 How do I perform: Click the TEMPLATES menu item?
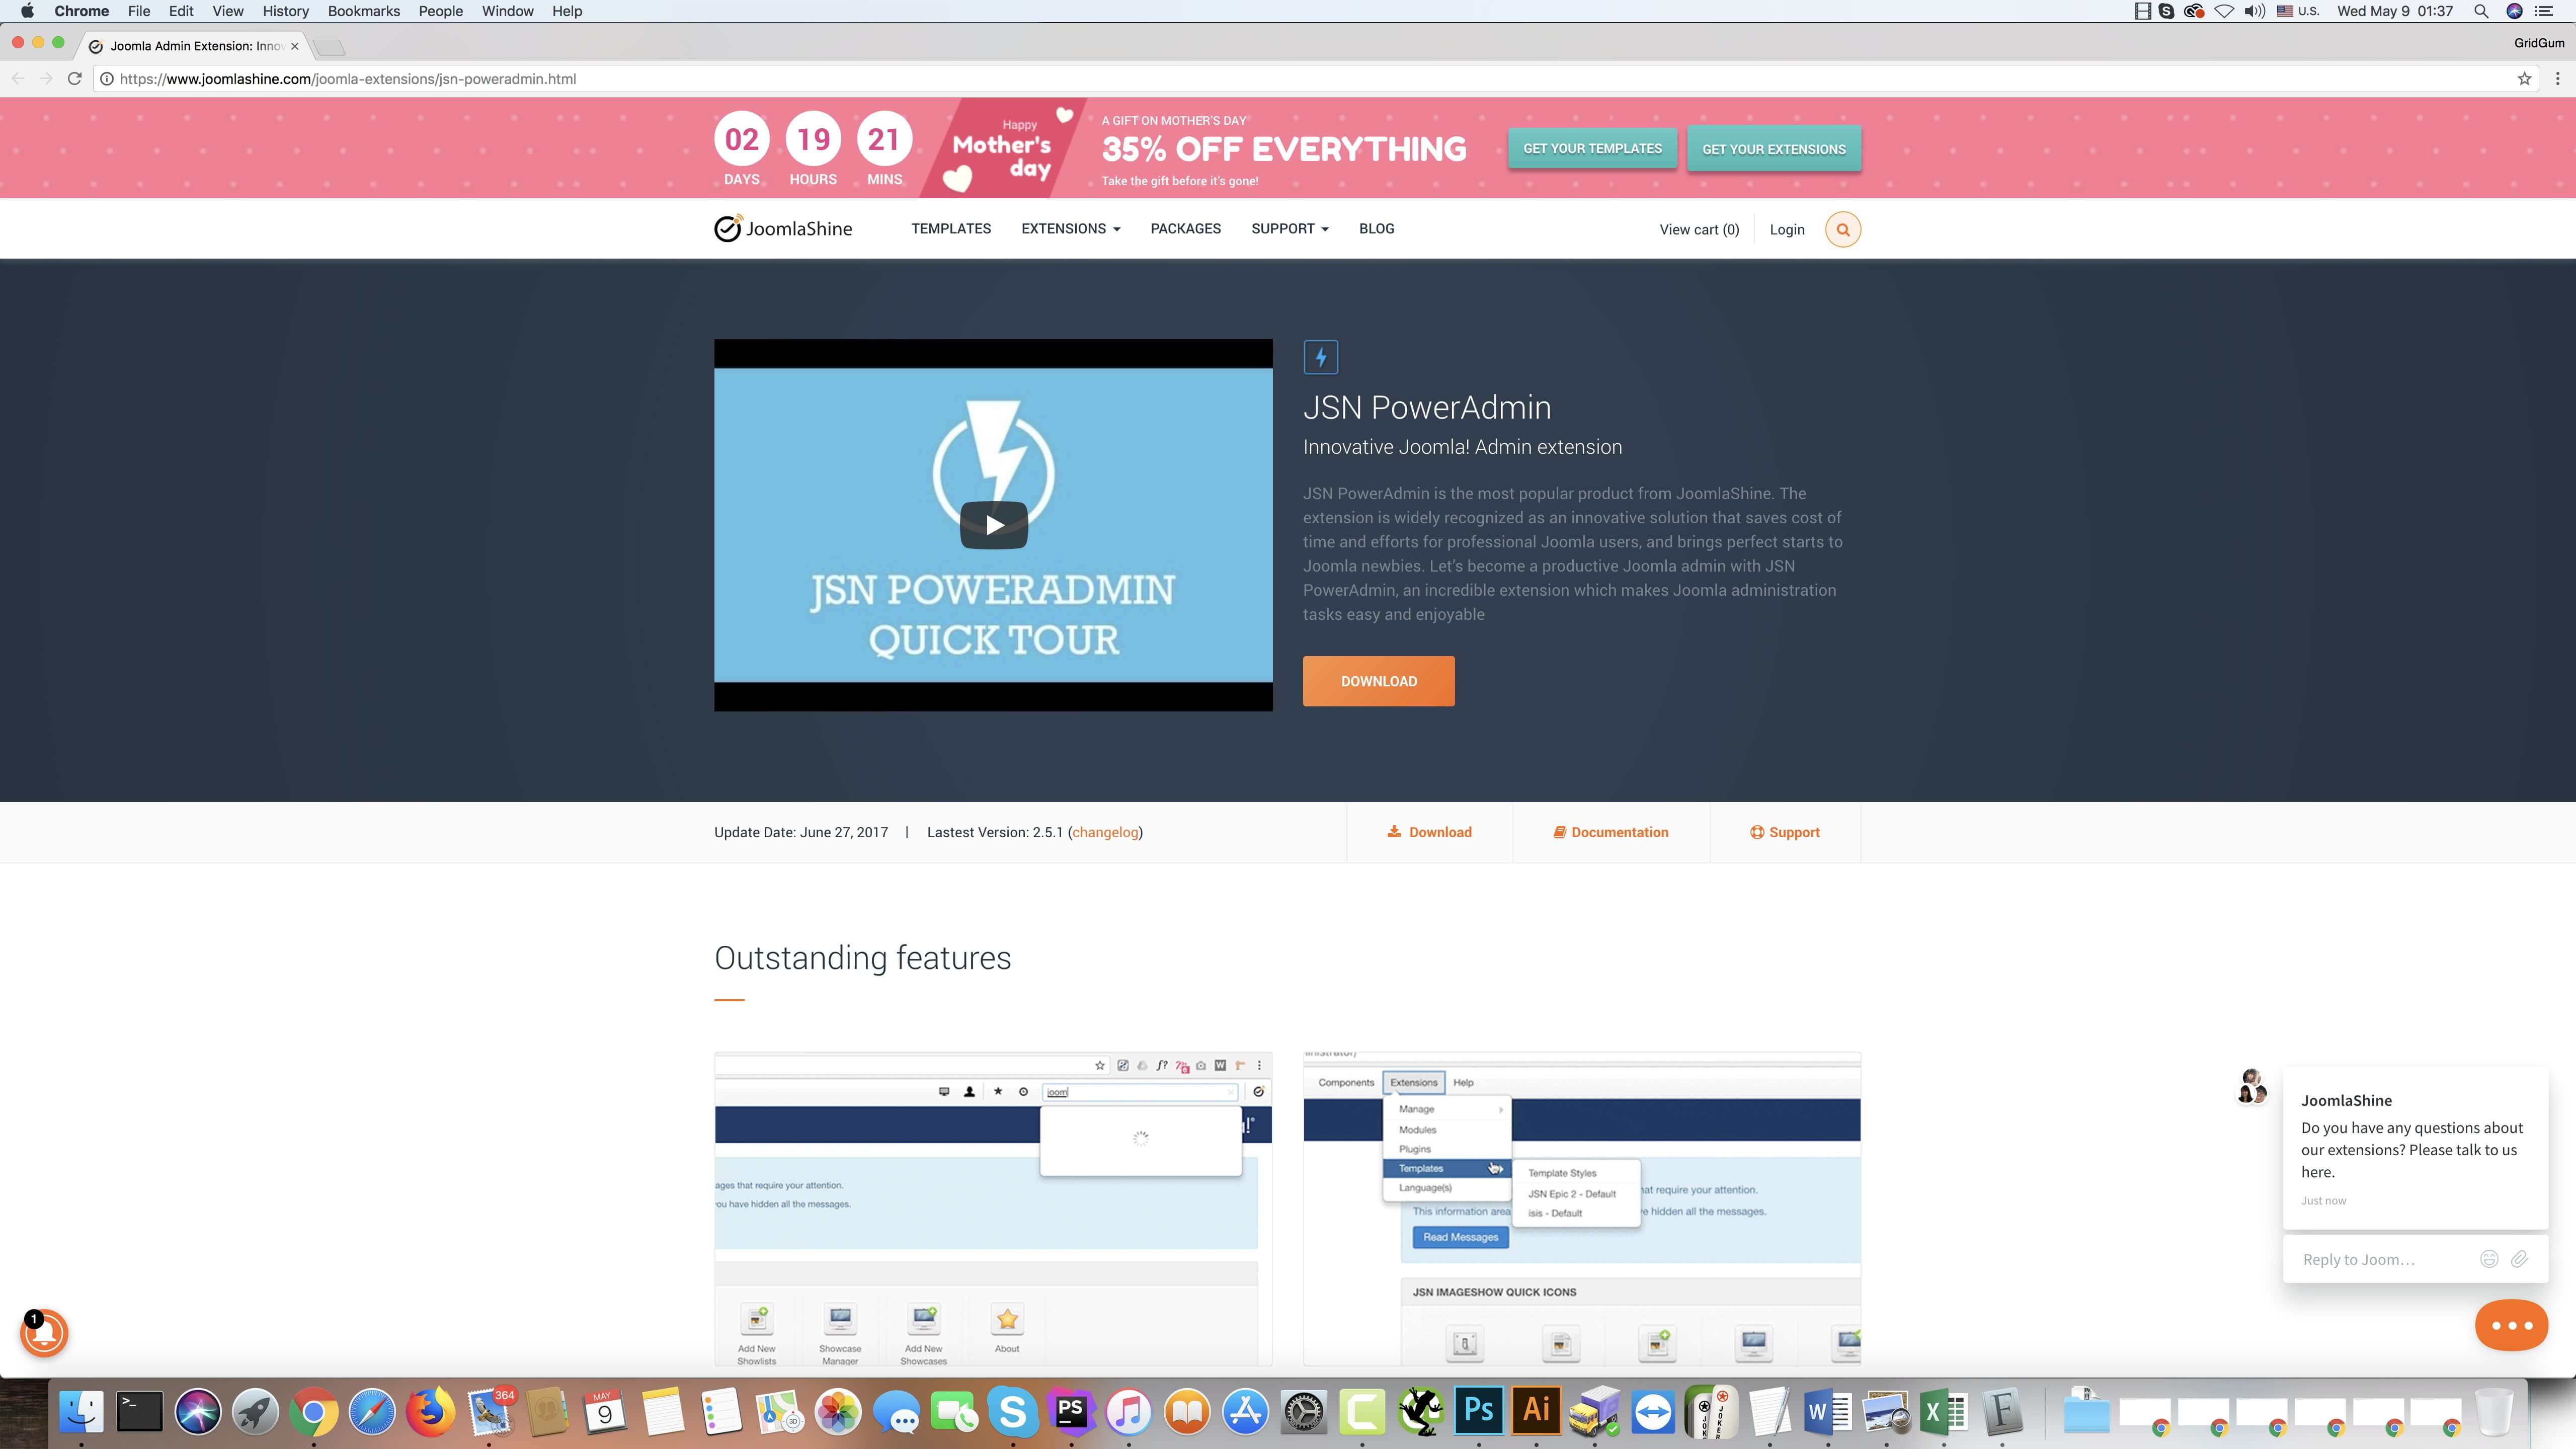coord(950,228)
